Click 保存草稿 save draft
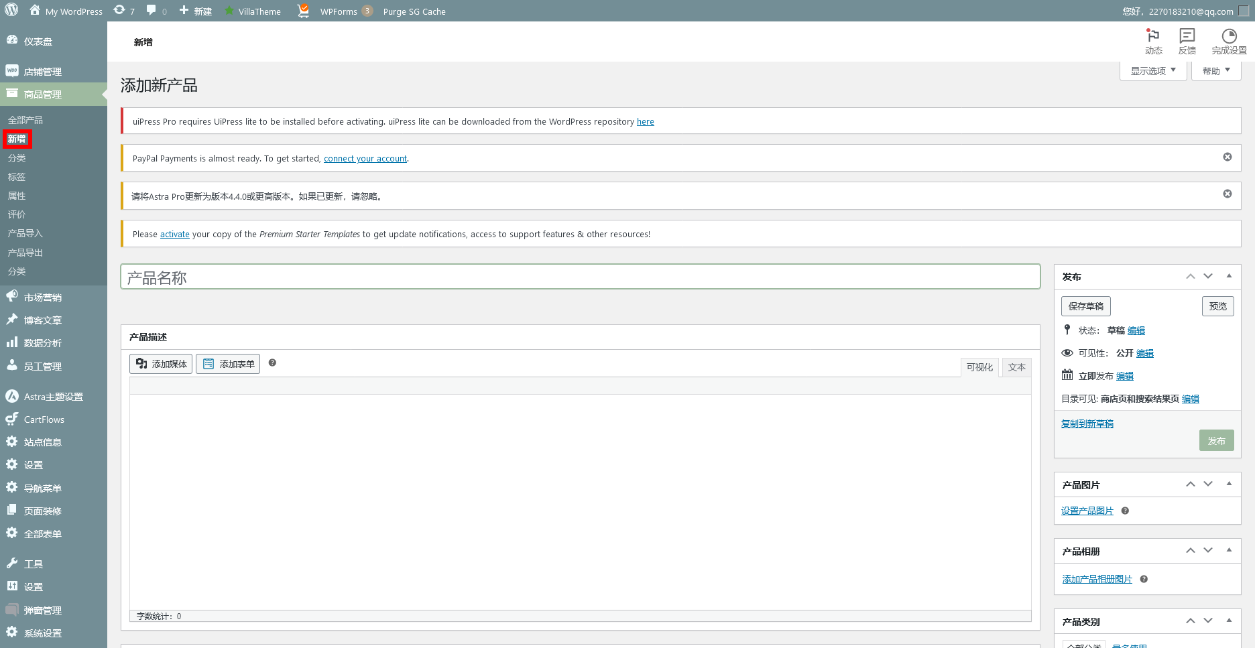This screenshot has width=1255, height=648. coord(1086,306)
